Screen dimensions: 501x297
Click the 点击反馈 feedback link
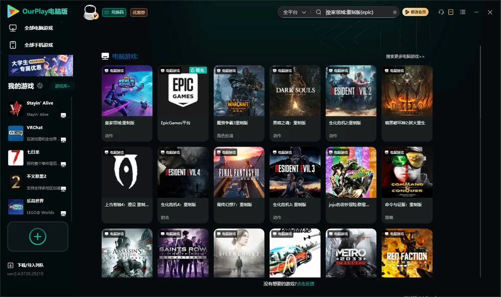pos(306,283)
